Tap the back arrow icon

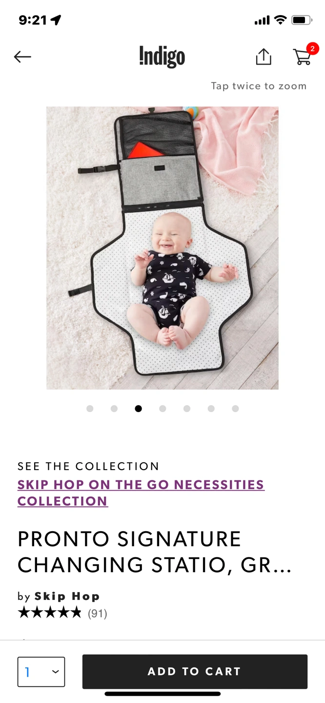[x=22, y=57]
